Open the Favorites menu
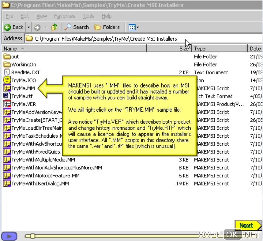 64,16
